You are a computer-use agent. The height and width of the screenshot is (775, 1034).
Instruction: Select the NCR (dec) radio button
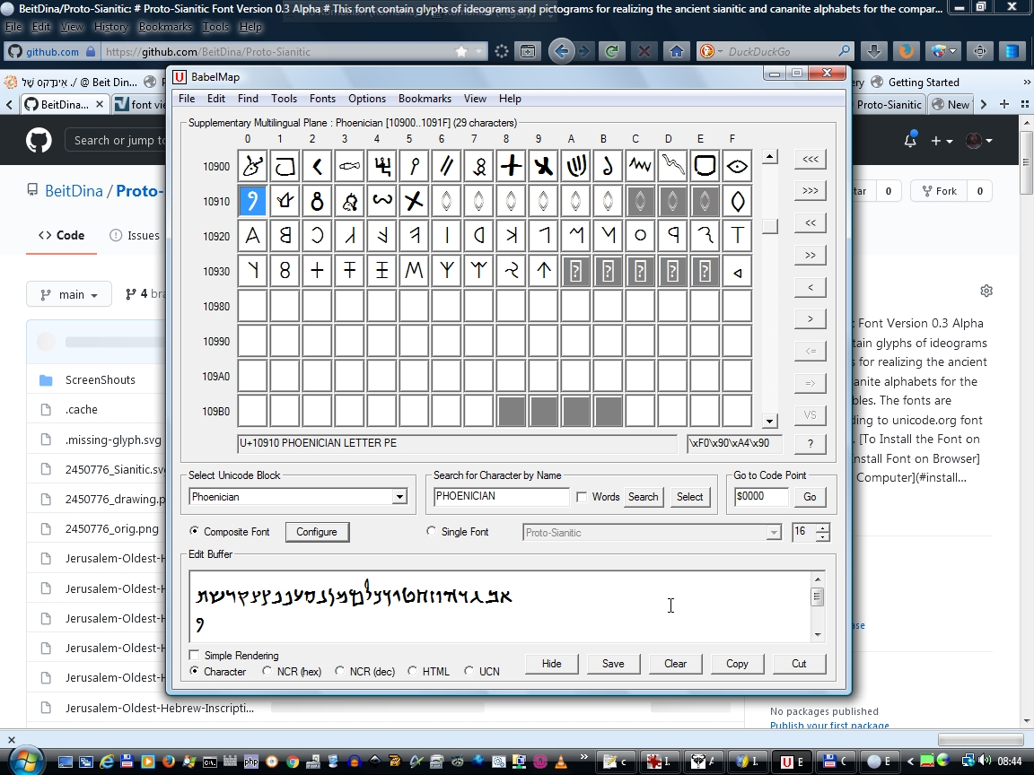click(339, 671)
